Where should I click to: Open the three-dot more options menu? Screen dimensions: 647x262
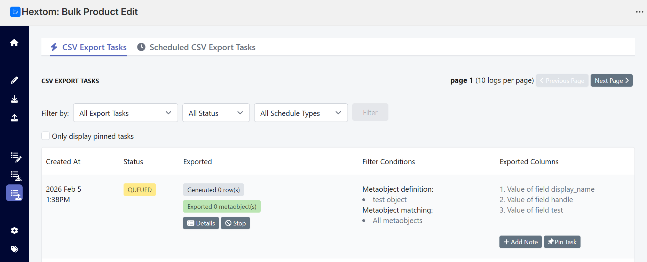tap(639, 12)
